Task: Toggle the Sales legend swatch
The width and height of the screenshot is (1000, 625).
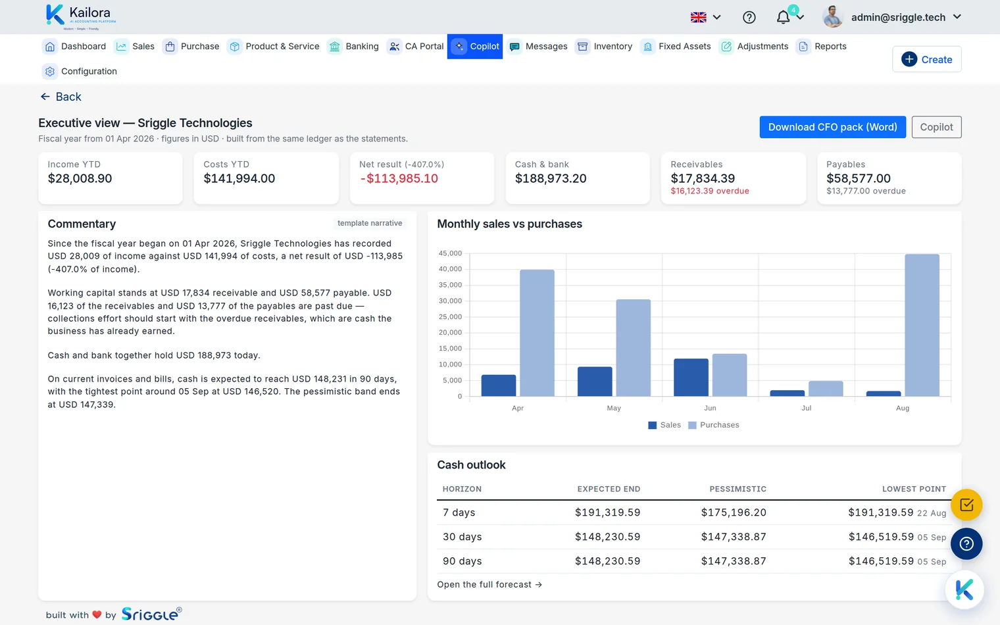Action: tap(653, 426)
